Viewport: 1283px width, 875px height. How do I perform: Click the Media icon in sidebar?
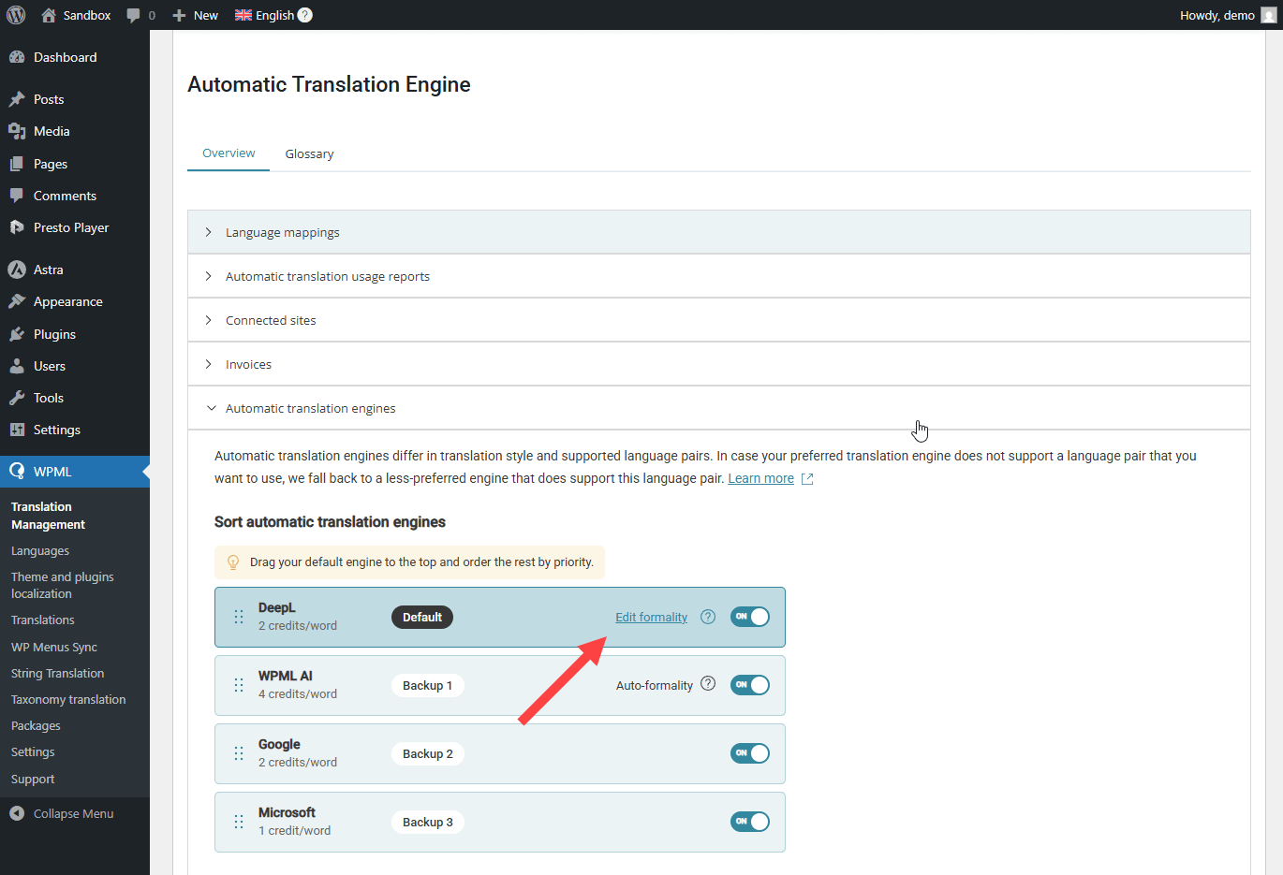pos(17,131)
